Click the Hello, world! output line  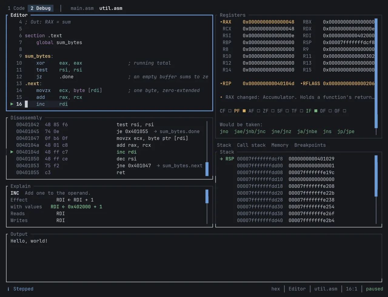click(x=29, y=241)
